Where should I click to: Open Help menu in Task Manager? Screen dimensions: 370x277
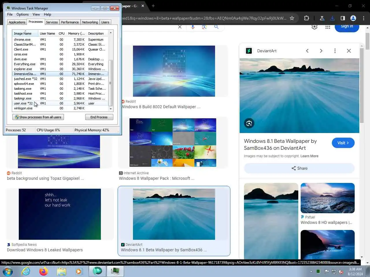point(47,14)
